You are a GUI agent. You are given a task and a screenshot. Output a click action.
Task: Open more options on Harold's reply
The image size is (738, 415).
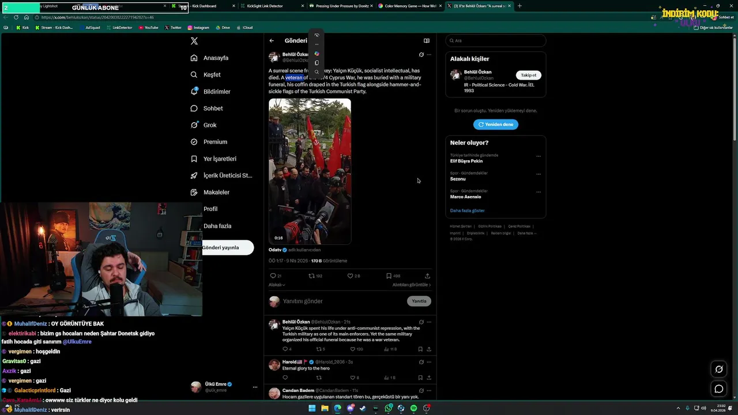pos(429,362)
